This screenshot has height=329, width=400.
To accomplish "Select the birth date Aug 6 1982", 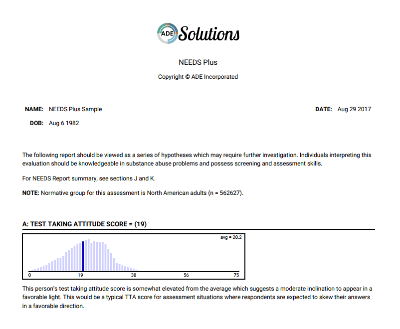I will [x=64, y=123].
